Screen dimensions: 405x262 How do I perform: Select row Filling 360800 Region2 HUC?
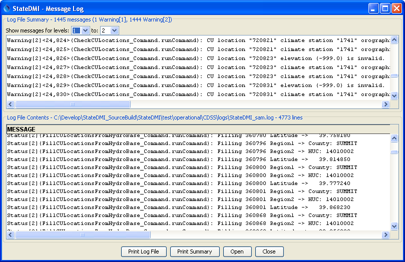198,175
